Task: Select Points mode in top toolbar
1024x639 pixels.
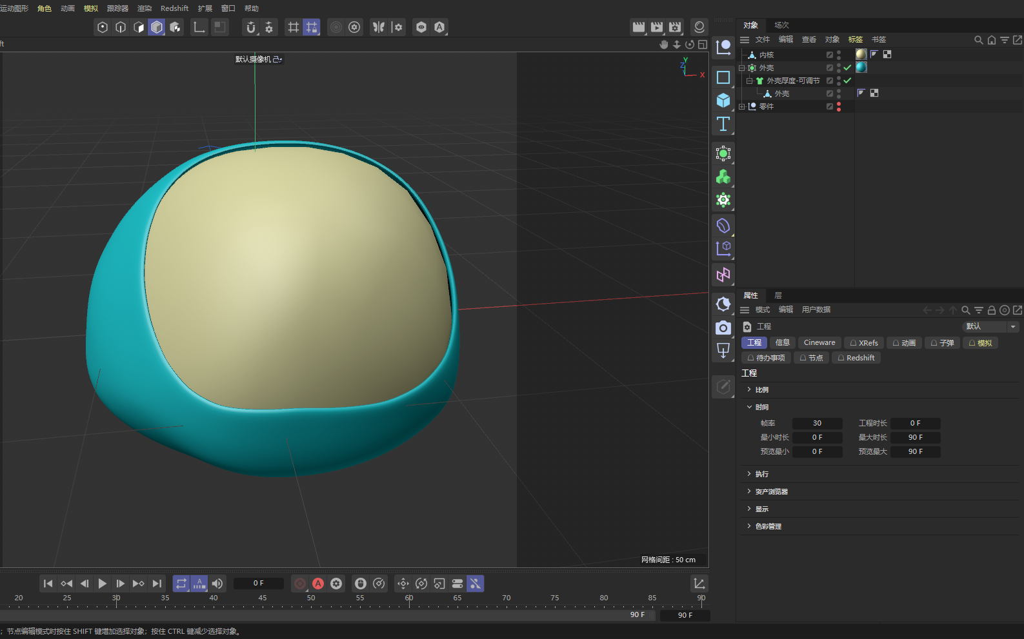Action: point(103,27)
